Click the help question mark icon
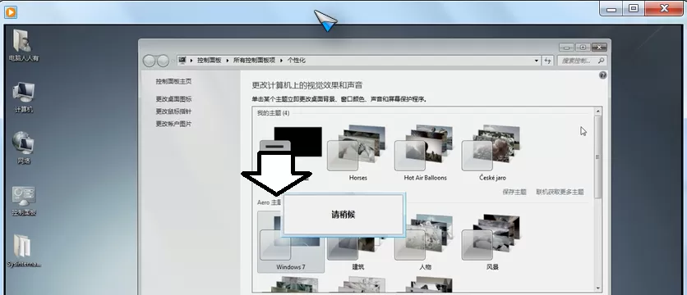The height and width of the screenshot is (295, 687). (602, 75)
